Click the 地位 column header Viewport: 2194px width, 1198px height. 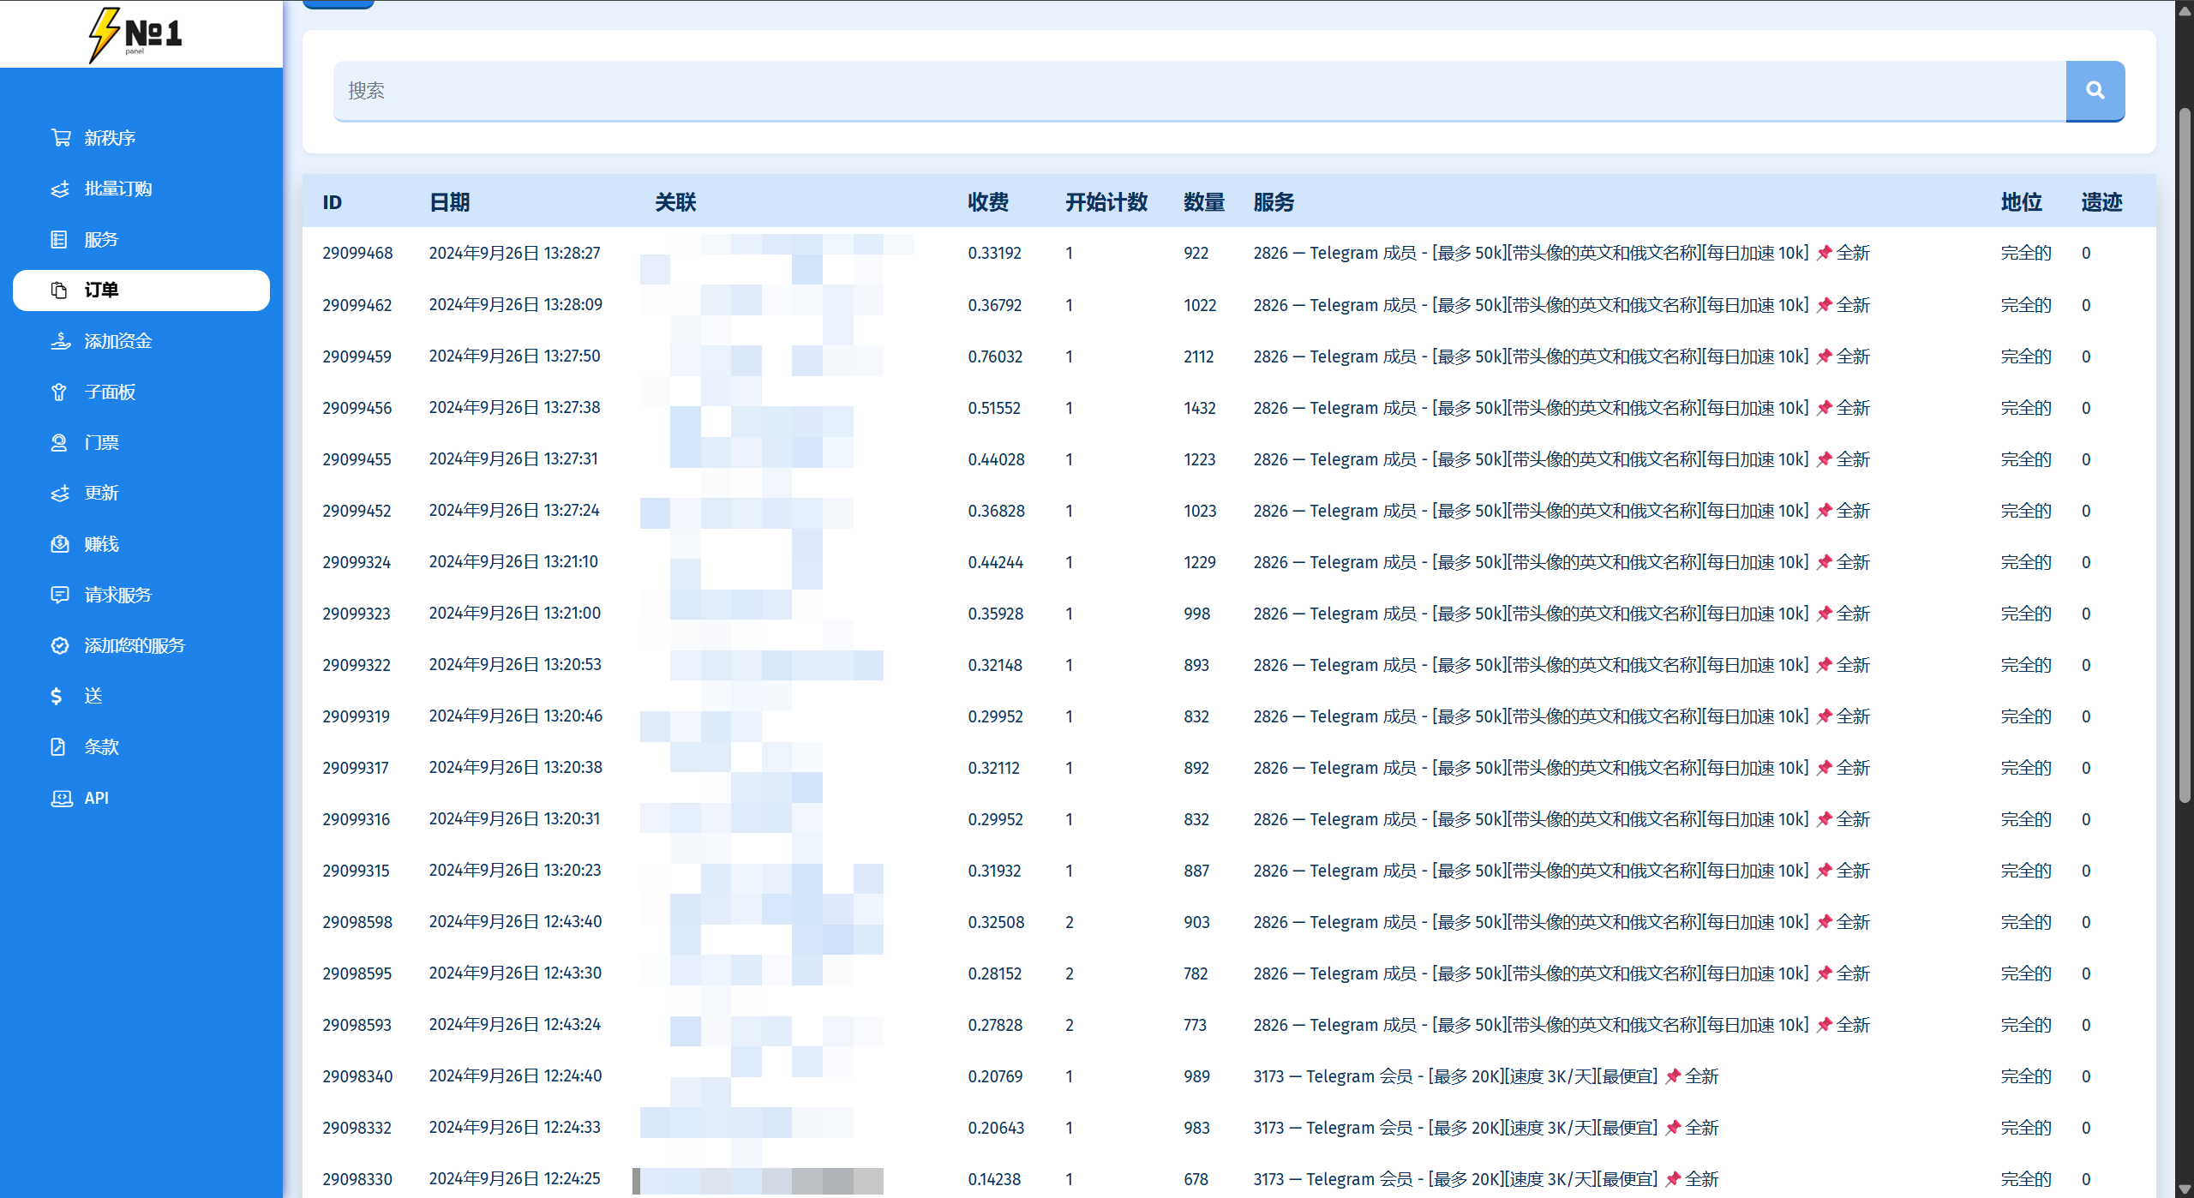coord(2022,202)
